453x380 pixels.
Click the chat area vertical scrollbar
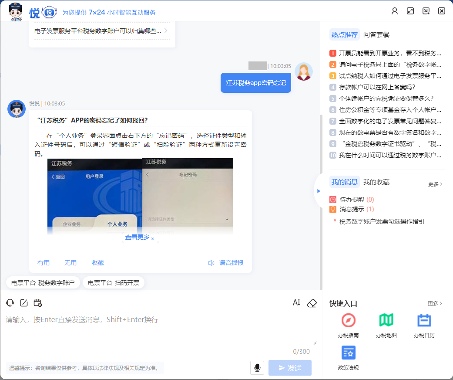pyautogui.click(x=321, y=202)
